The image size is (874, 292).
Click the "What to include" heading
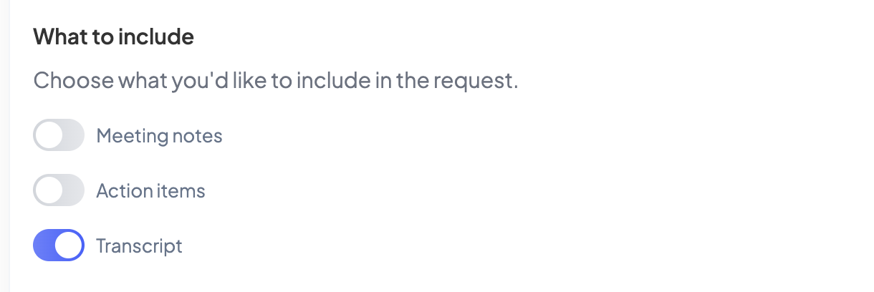click(113, 37)
